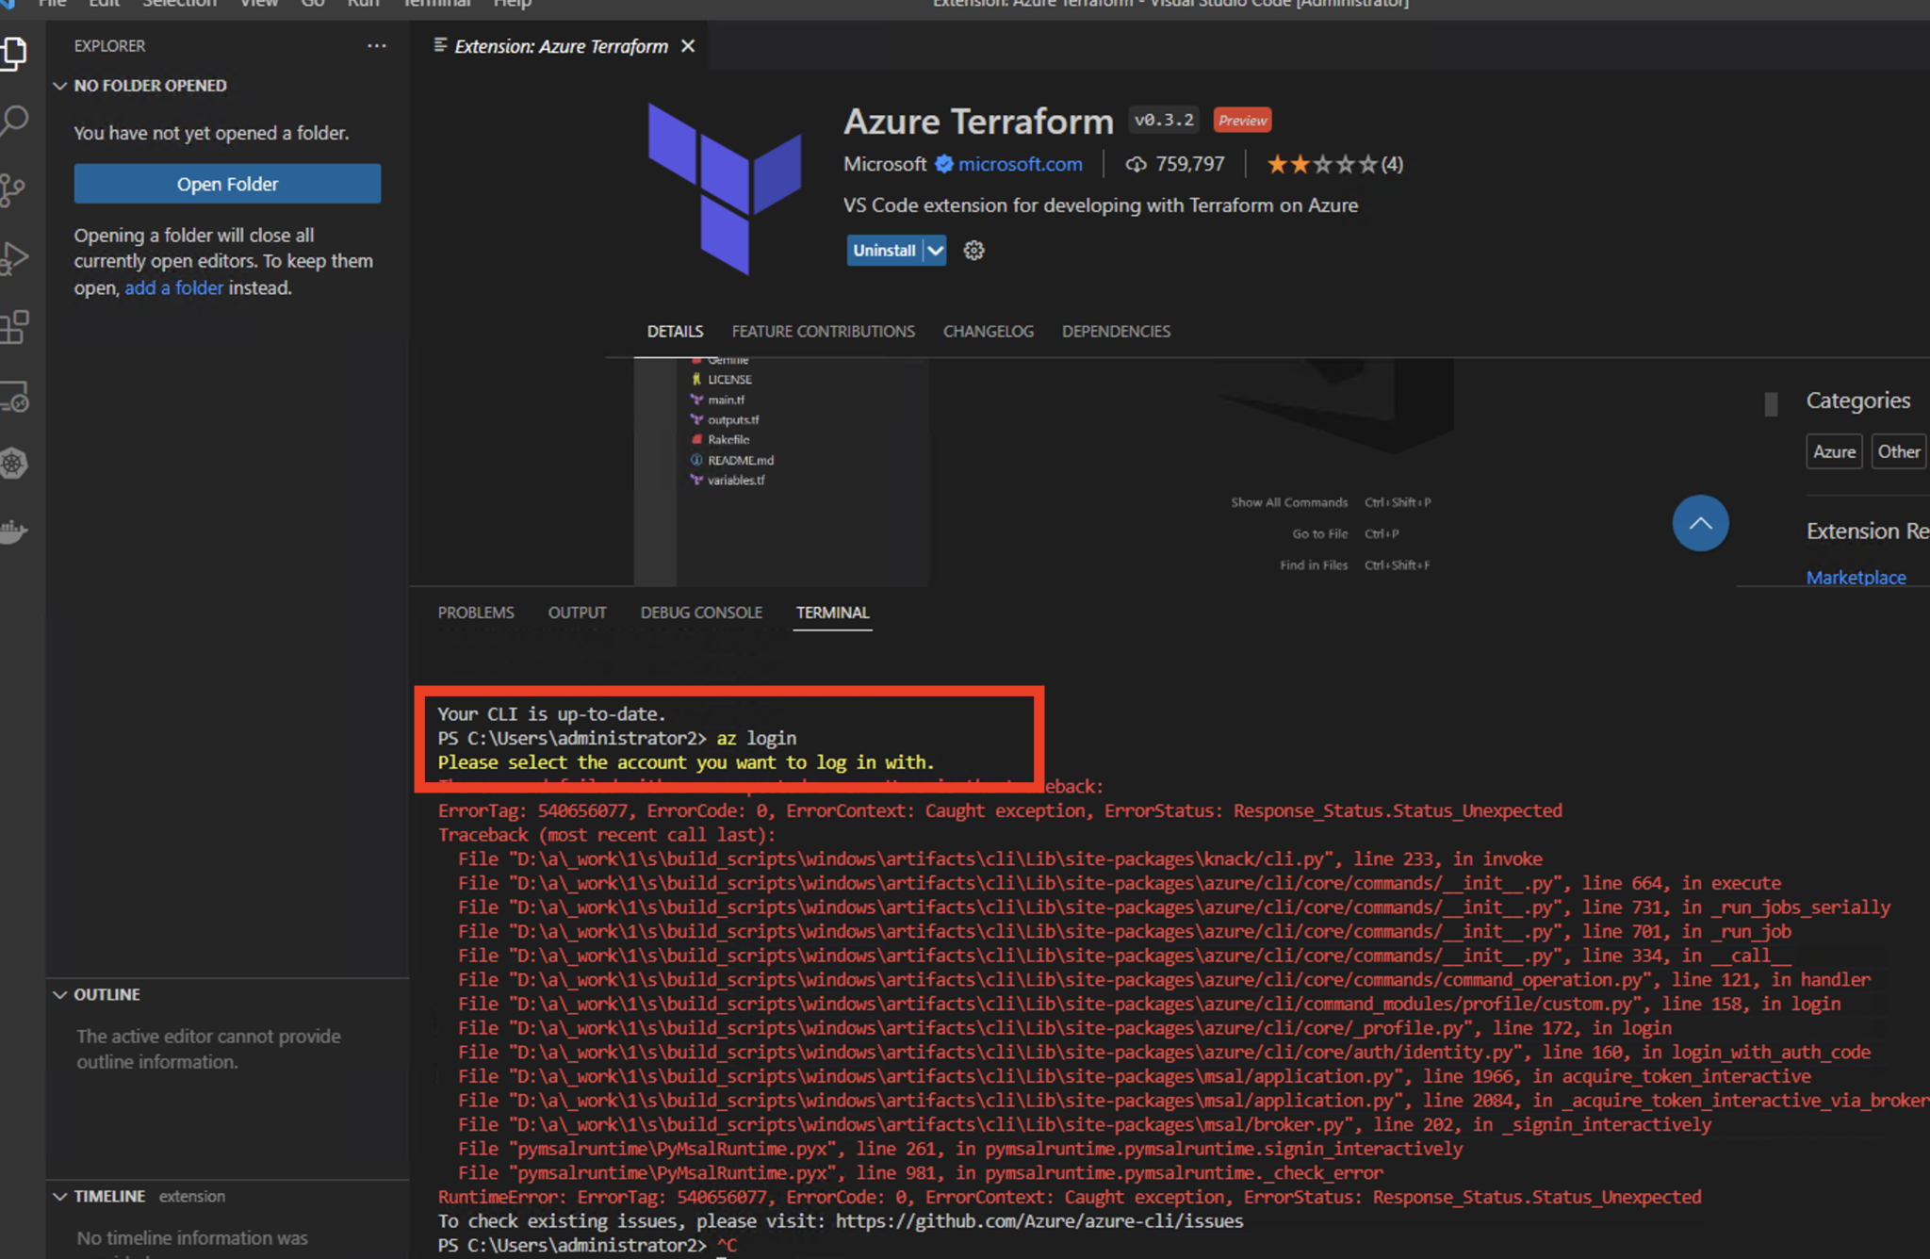Follow the Marketplace link

[x=1856, y=577]
